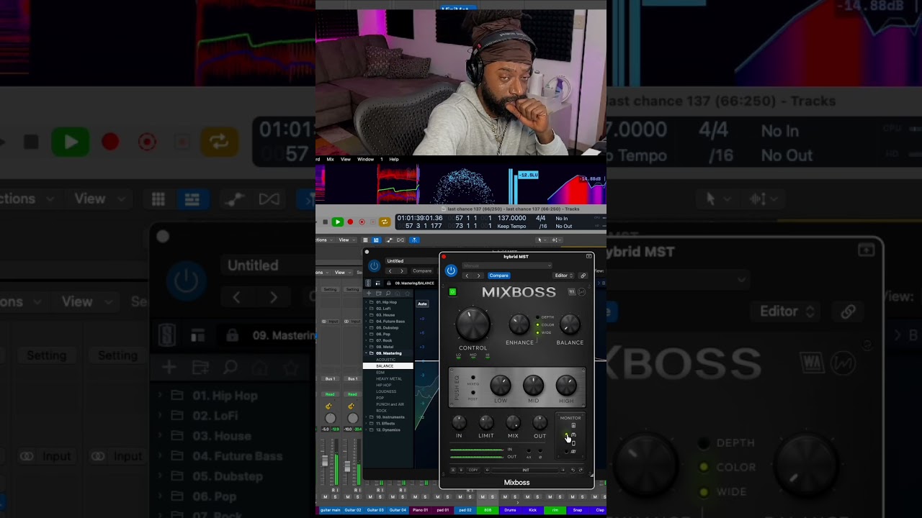Toggle the 4x oversampling switch
This screenshot has height=518, width=922.
coord(529,452)
